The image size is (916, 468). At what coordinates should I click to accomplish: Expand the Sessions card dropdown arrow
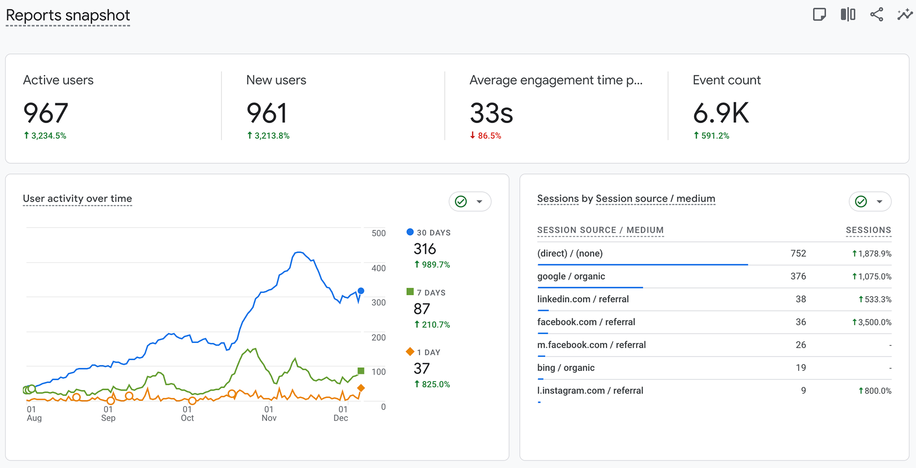pos(879,202)
